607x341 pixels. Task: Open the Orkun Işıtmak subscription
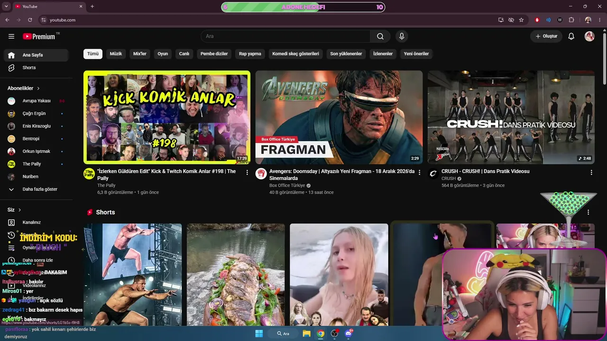[x=36, y=152]
